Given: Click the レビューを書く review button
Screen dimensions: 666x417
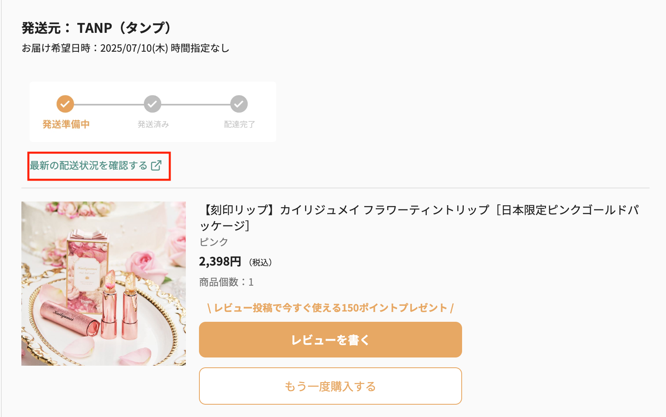Looking at the screenshot, I should [x=330, y=339].
